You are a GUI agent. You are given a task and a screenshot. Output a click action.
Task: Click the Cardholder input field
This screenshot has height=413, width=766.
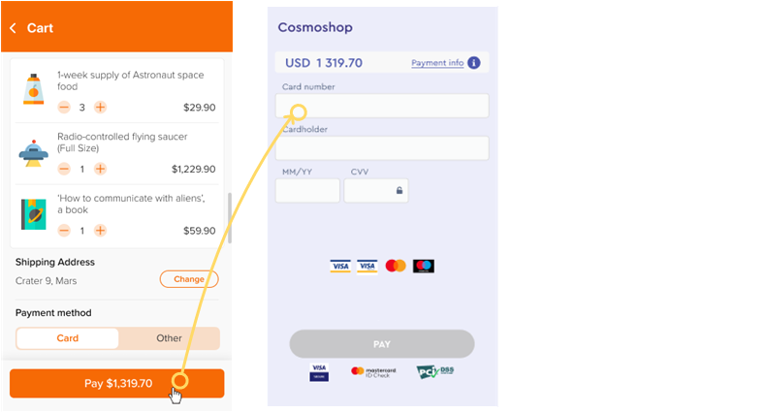tap(382, 148)
